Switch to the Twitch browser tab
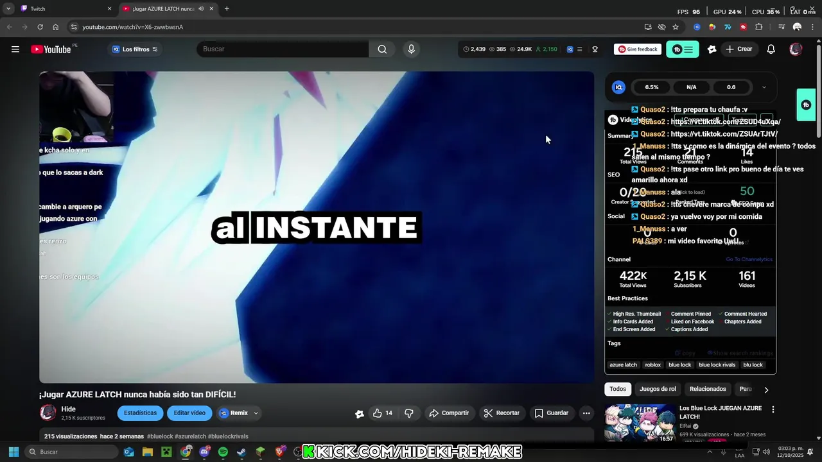Image resolution: width=822 pixels, height=462 pixels. click(66, 9)
